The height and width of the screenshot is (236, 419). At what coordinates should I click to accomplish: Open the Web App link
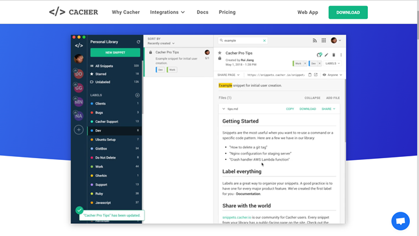click(x=308, y=12)
